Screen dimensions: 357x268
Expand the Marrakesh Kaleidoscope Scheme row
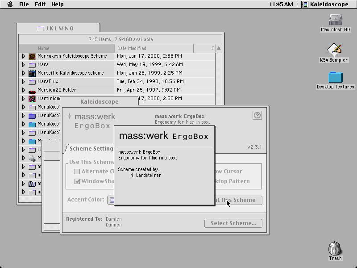pyautogui.click(x=24, y=56)
